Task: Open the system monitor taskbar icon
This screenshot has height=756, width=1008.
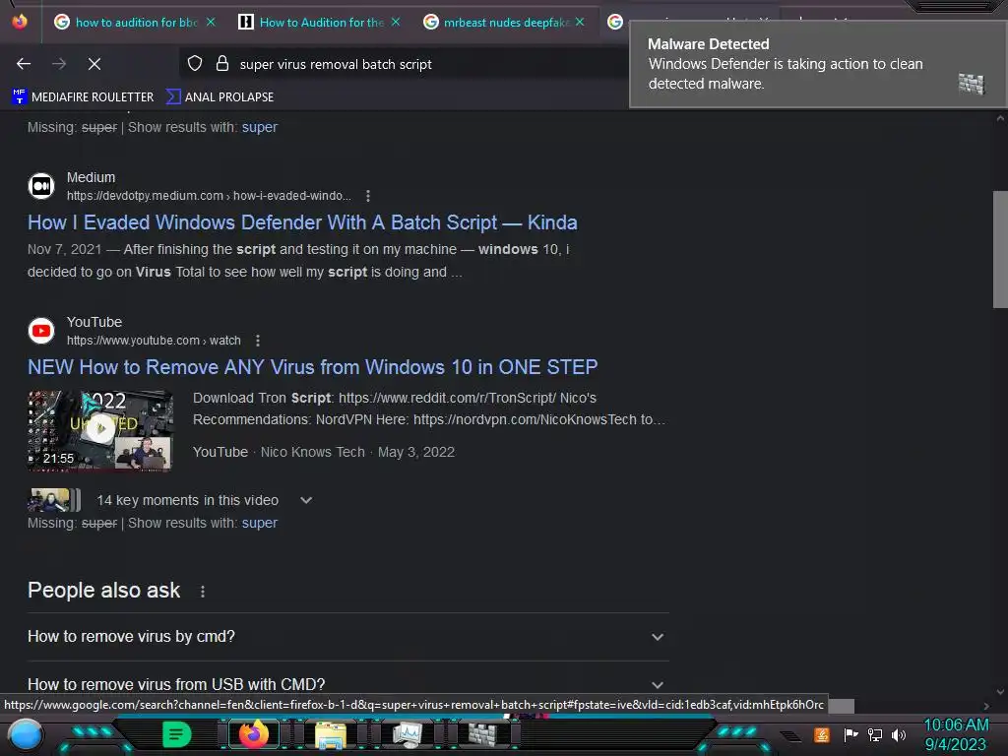Action: (x=408, y=734)
